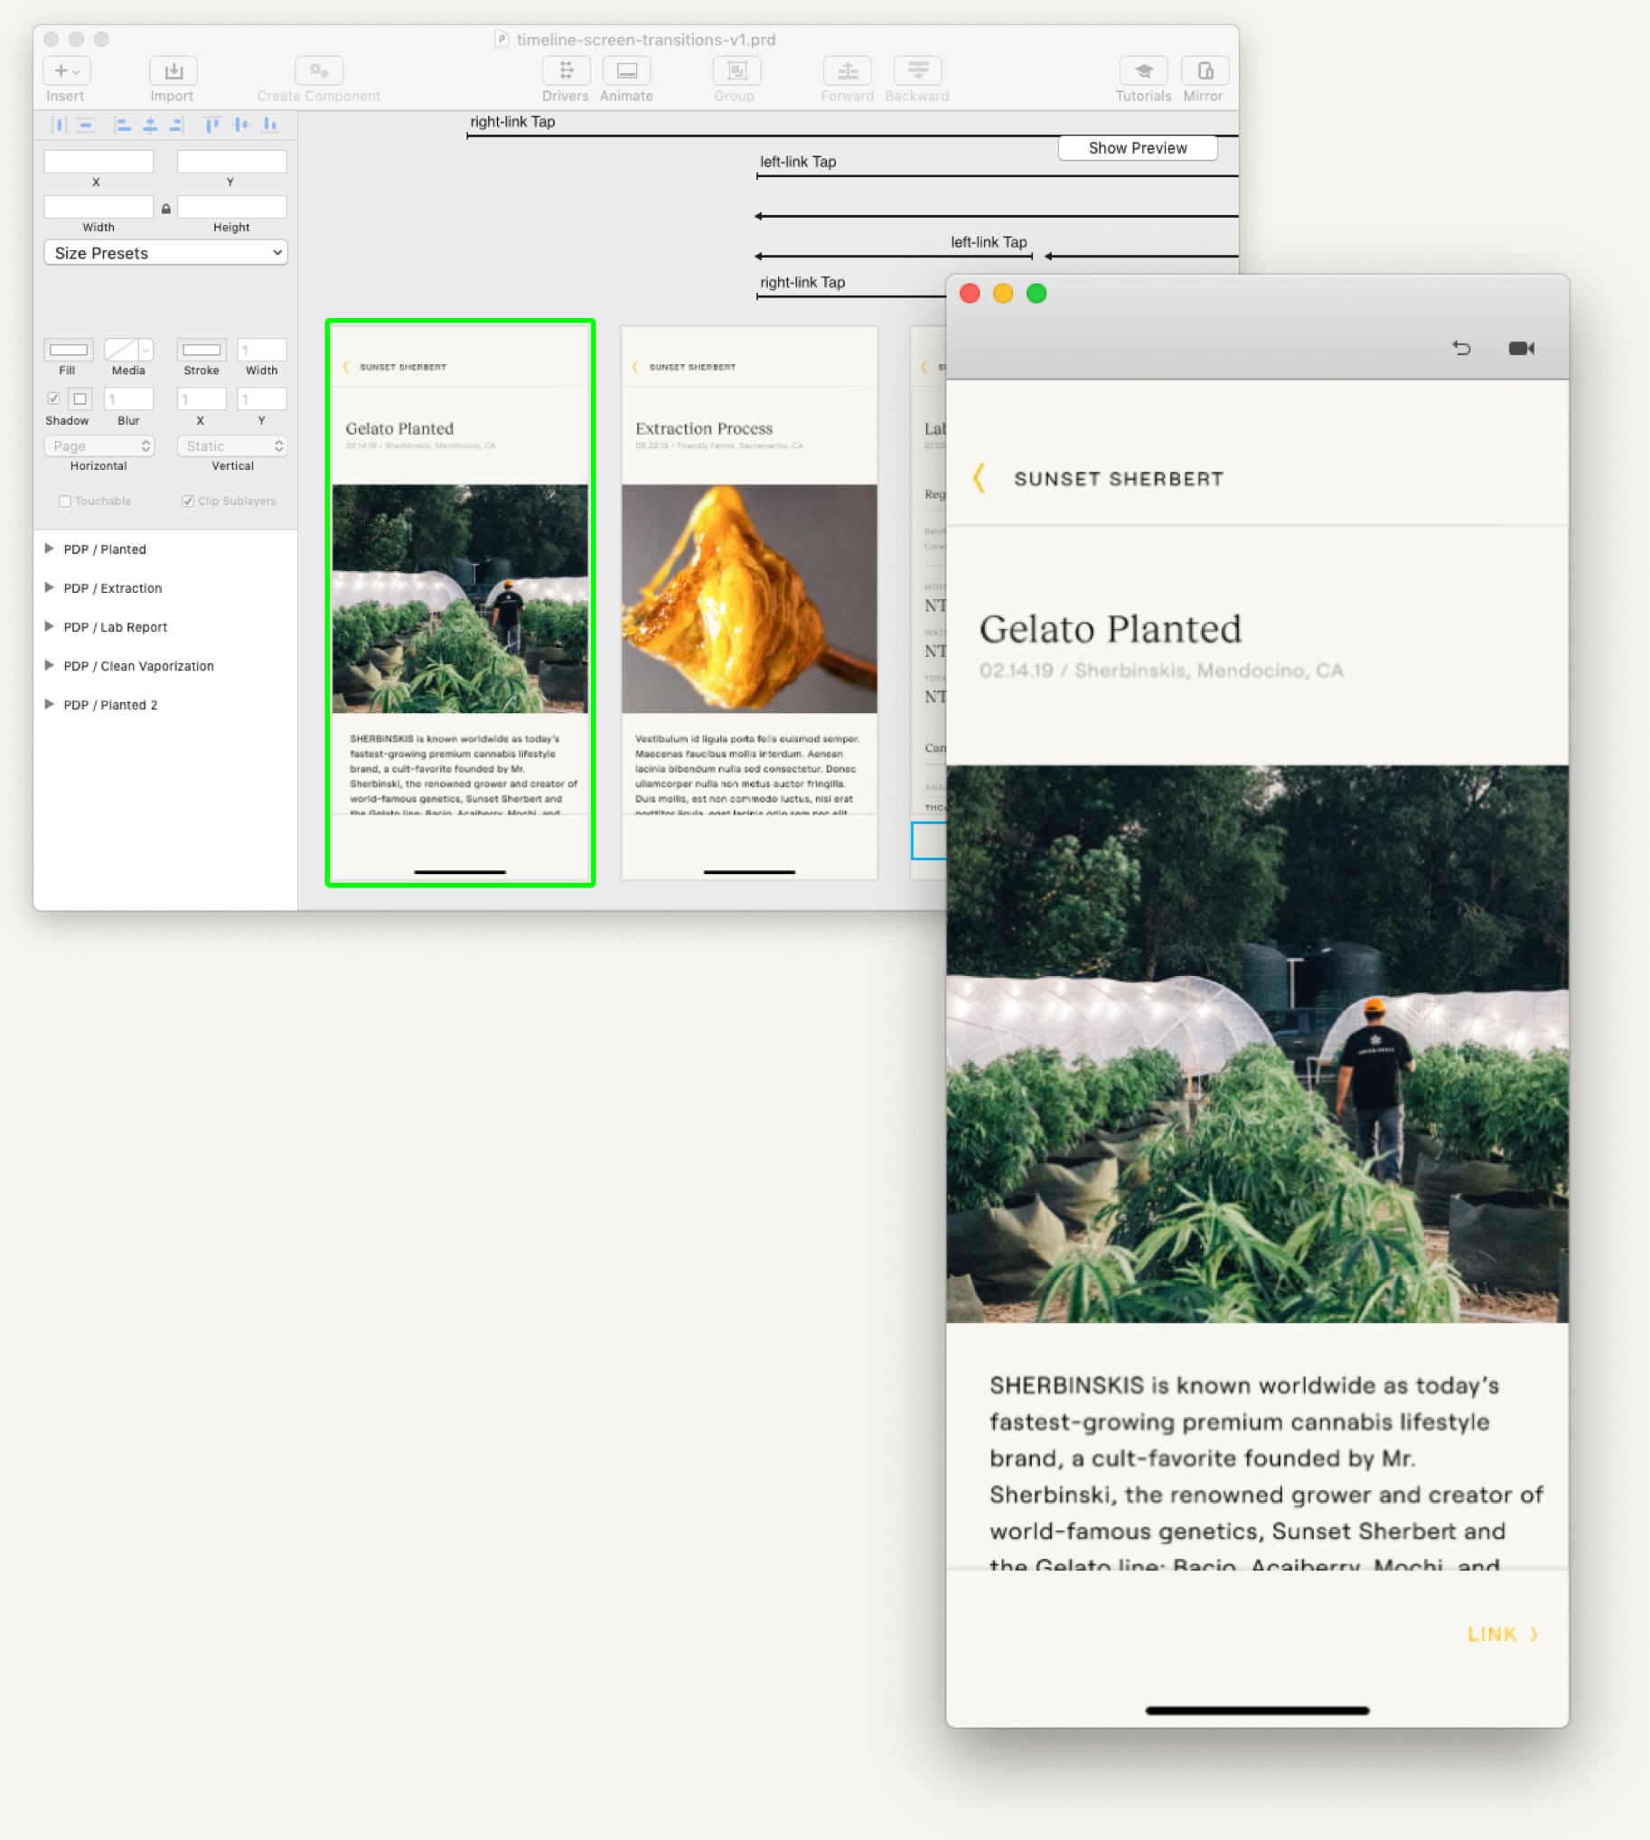
Task: Click the shadow Blur input field
Action: (x=128, y=399)
